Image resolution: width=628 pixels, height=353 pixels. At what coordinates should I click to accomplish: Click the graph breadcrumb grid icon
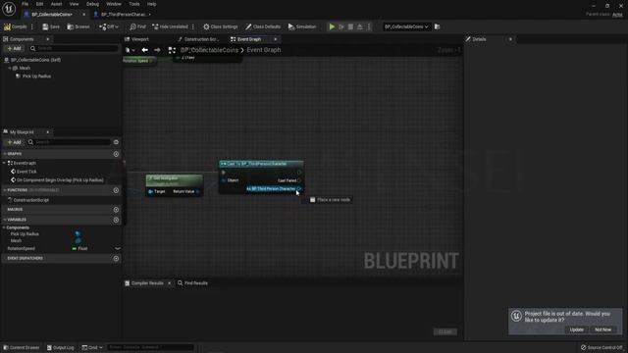point(172,50)
